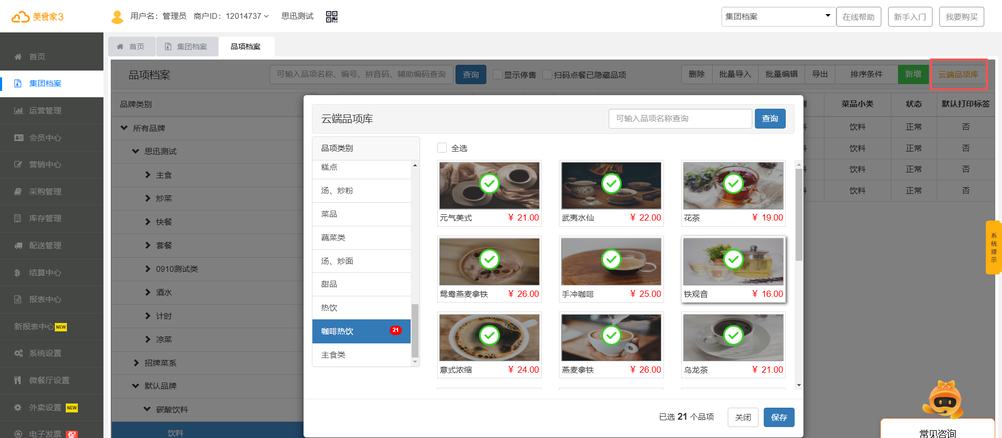Switch to the 首页 tab

(132, 47)
